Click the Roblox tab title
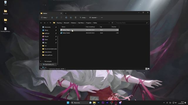This screenshot has height=105, width=188. pyautogui.click(x=45, y=13)
